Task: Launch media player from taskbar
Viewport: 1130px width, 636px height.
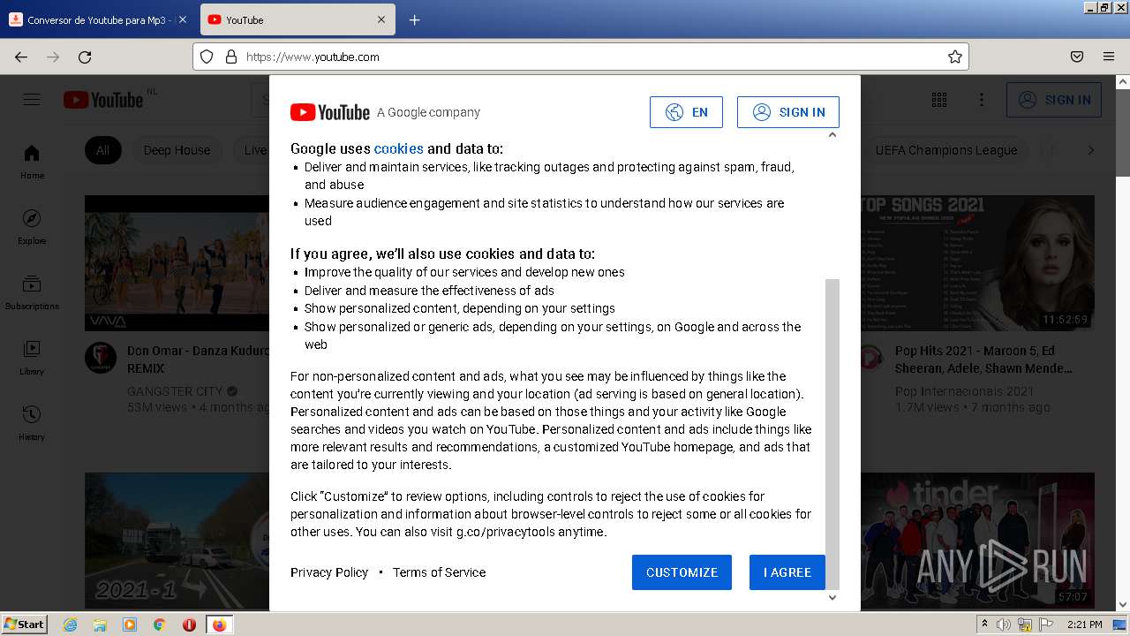Action: point(130,625)
